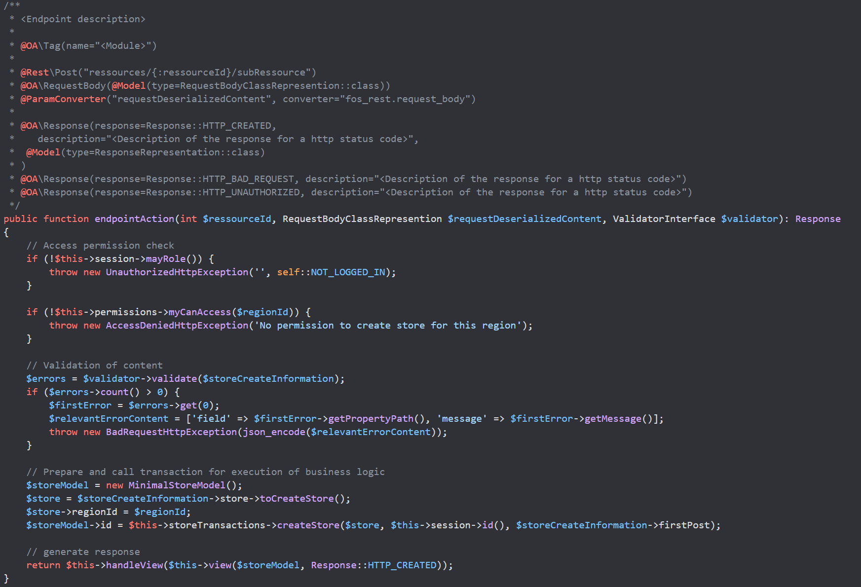Select the BadRequestHttpException class reference
This screenshot has height=587, width=861.
171,432
